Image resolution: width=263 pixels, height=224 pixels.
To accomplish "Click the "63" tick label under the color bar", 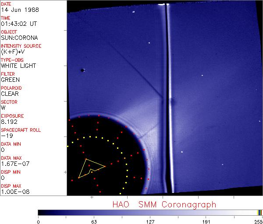I will (x=94, y=221).
